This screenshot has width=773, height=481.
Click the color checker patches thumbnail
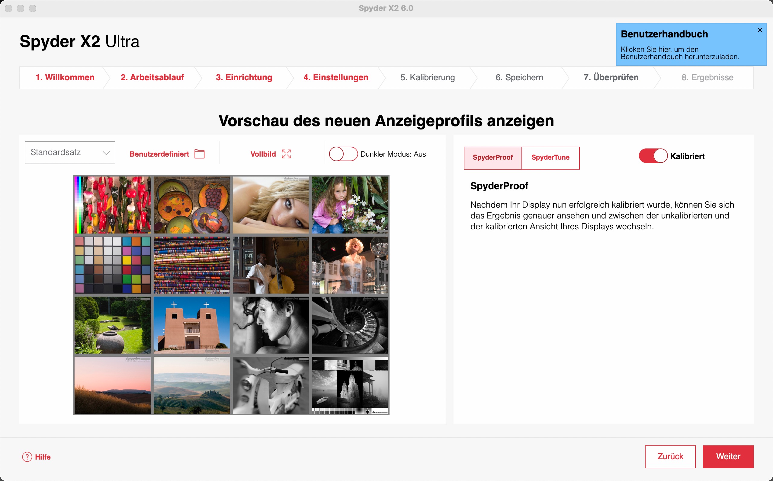112,265
